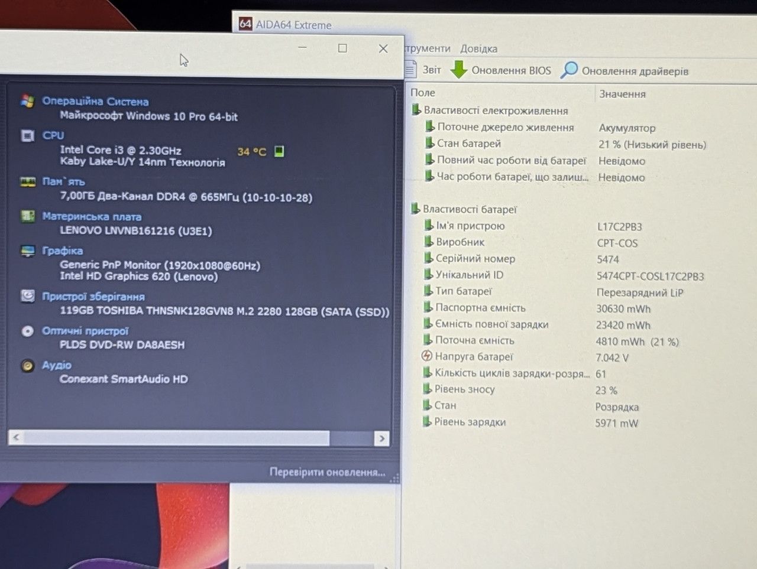Viewport: 757px width, 569px height.
Task: Click the monitor icon beside Графіка
Action: pyautogui.click(x=28, y=251)
